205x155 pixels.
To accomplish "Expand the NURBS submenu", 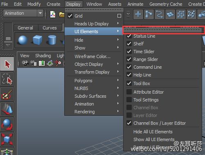I will click(x=94, y=88).
